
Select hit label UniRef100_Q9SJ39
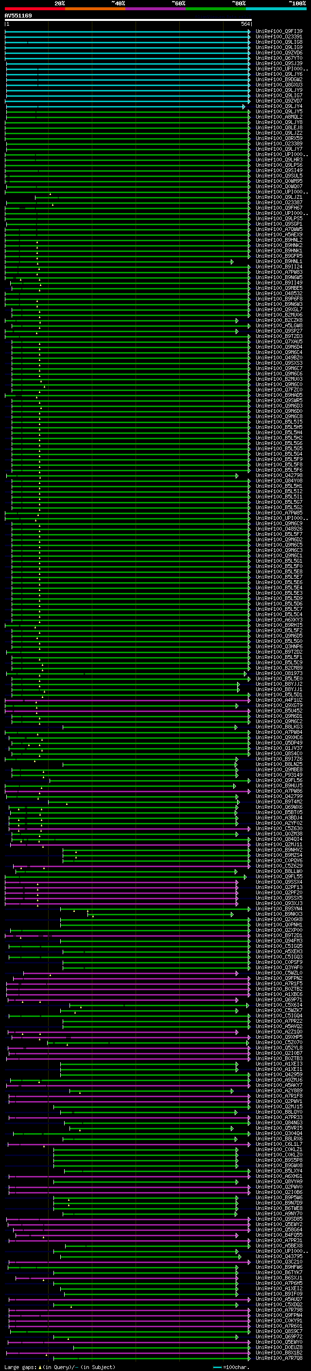click(x=279, y=63)
